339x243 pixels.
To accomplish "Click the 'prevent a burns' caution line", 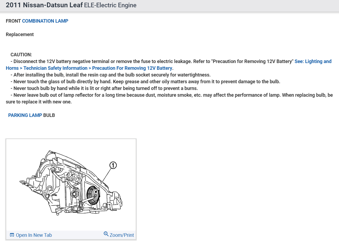I will click(104, 88).
